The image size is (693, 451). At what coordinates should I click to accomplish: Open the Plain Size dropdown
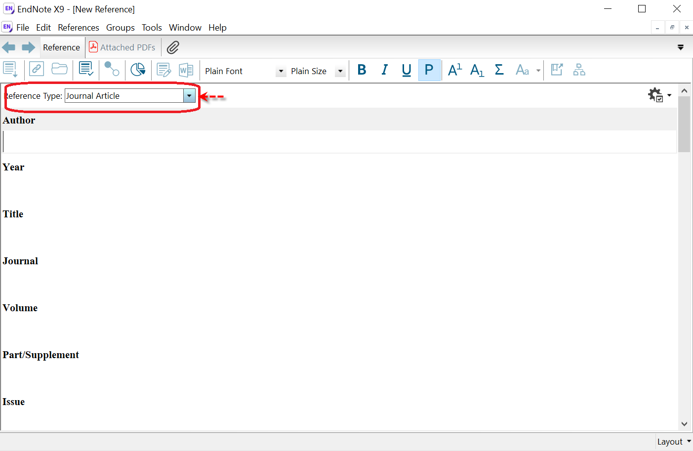[340, 71]
